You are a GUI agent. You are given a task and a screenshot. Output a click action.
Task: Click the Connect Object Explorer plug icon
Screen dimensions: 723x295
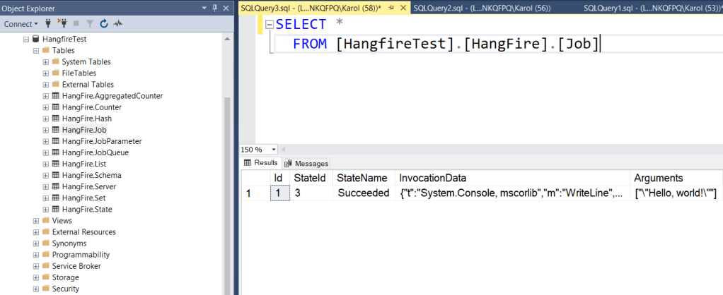click(50, 23)
